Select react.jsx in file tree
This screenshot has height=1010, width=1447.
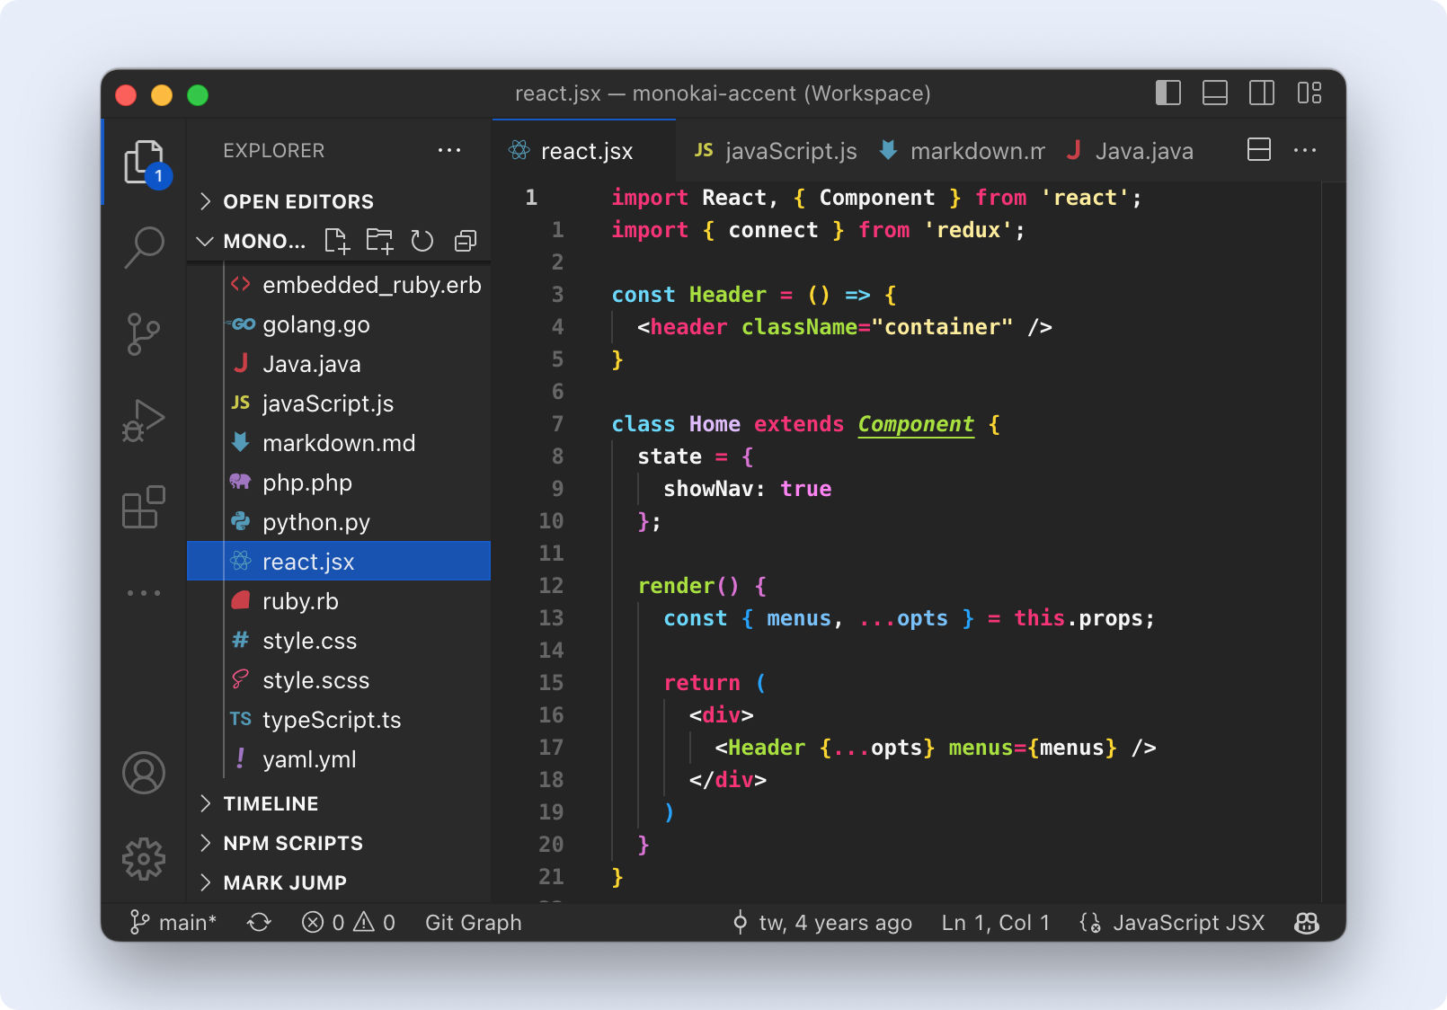point(339,562)
